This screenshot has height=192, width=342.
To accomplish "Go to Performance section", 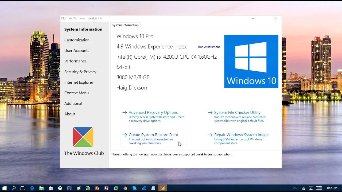I will tap(75, 61).
